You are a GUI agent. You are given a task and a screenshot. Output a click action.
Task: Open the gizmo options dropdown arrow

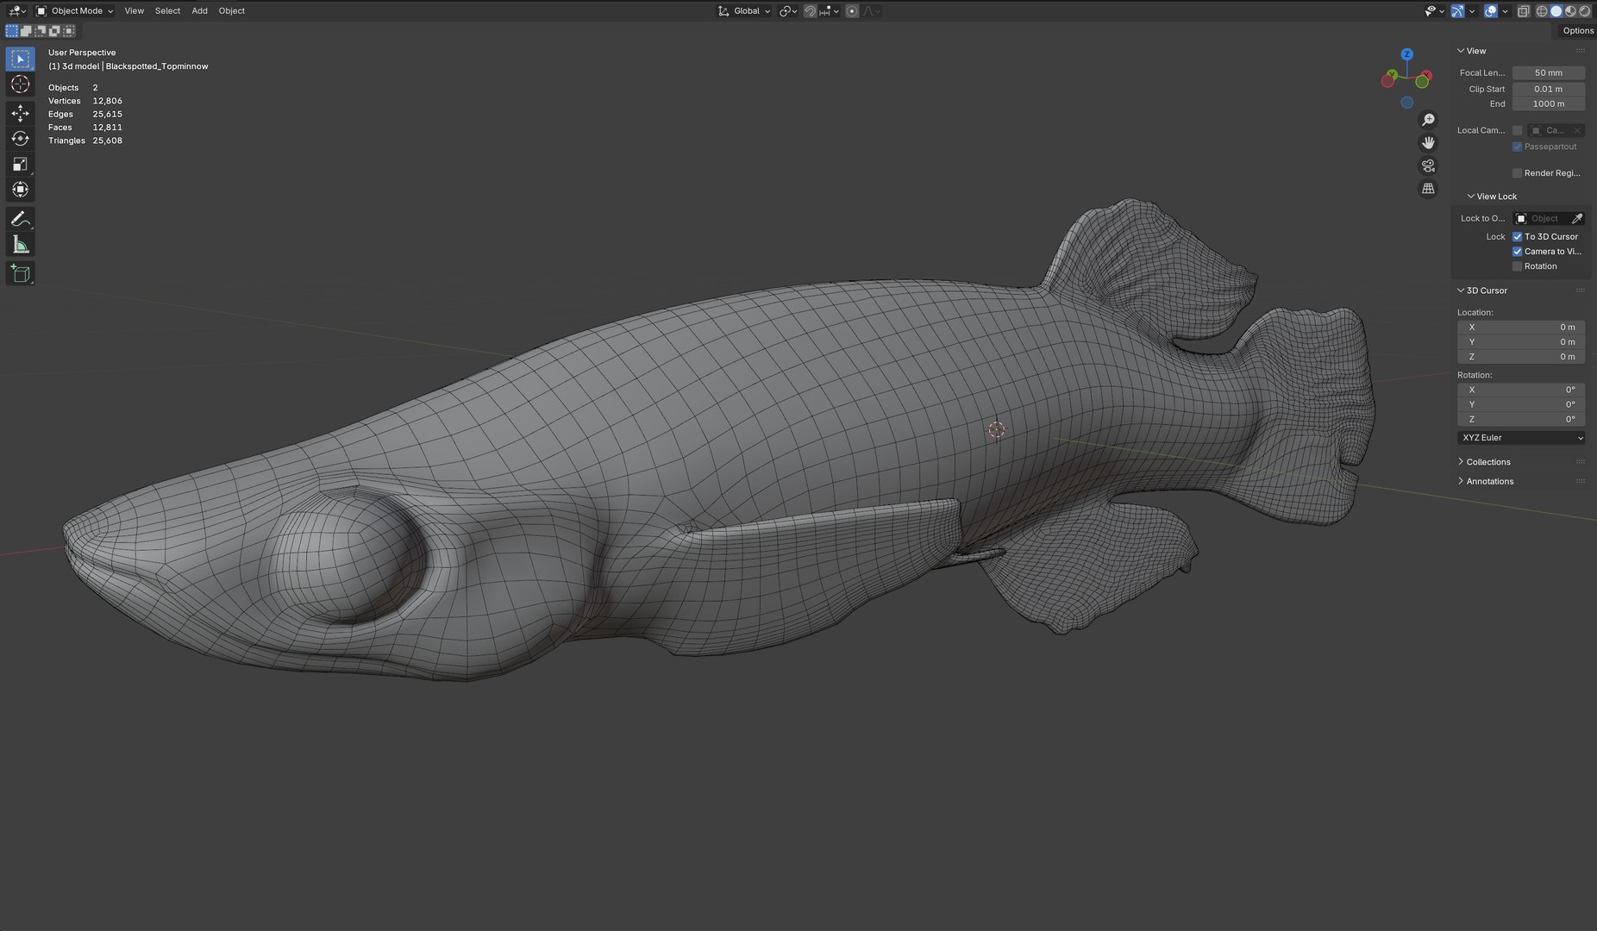pyautogui.click(x=1472, y=11)
